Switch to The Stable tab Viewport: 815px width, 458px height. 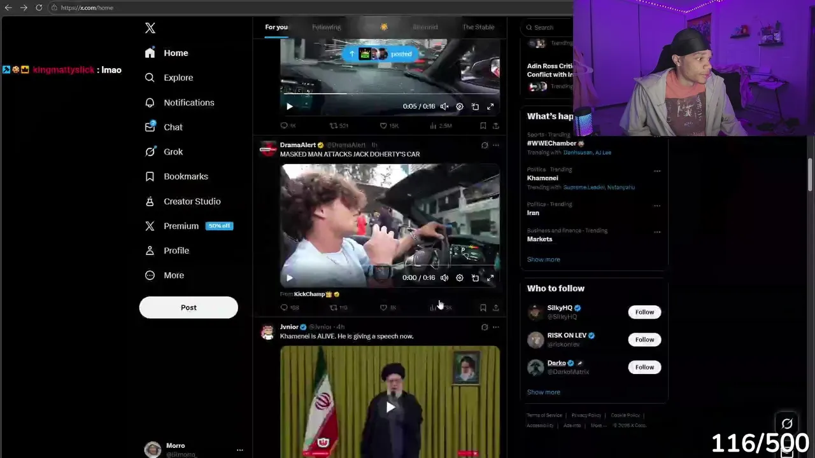tap(478, 27)
